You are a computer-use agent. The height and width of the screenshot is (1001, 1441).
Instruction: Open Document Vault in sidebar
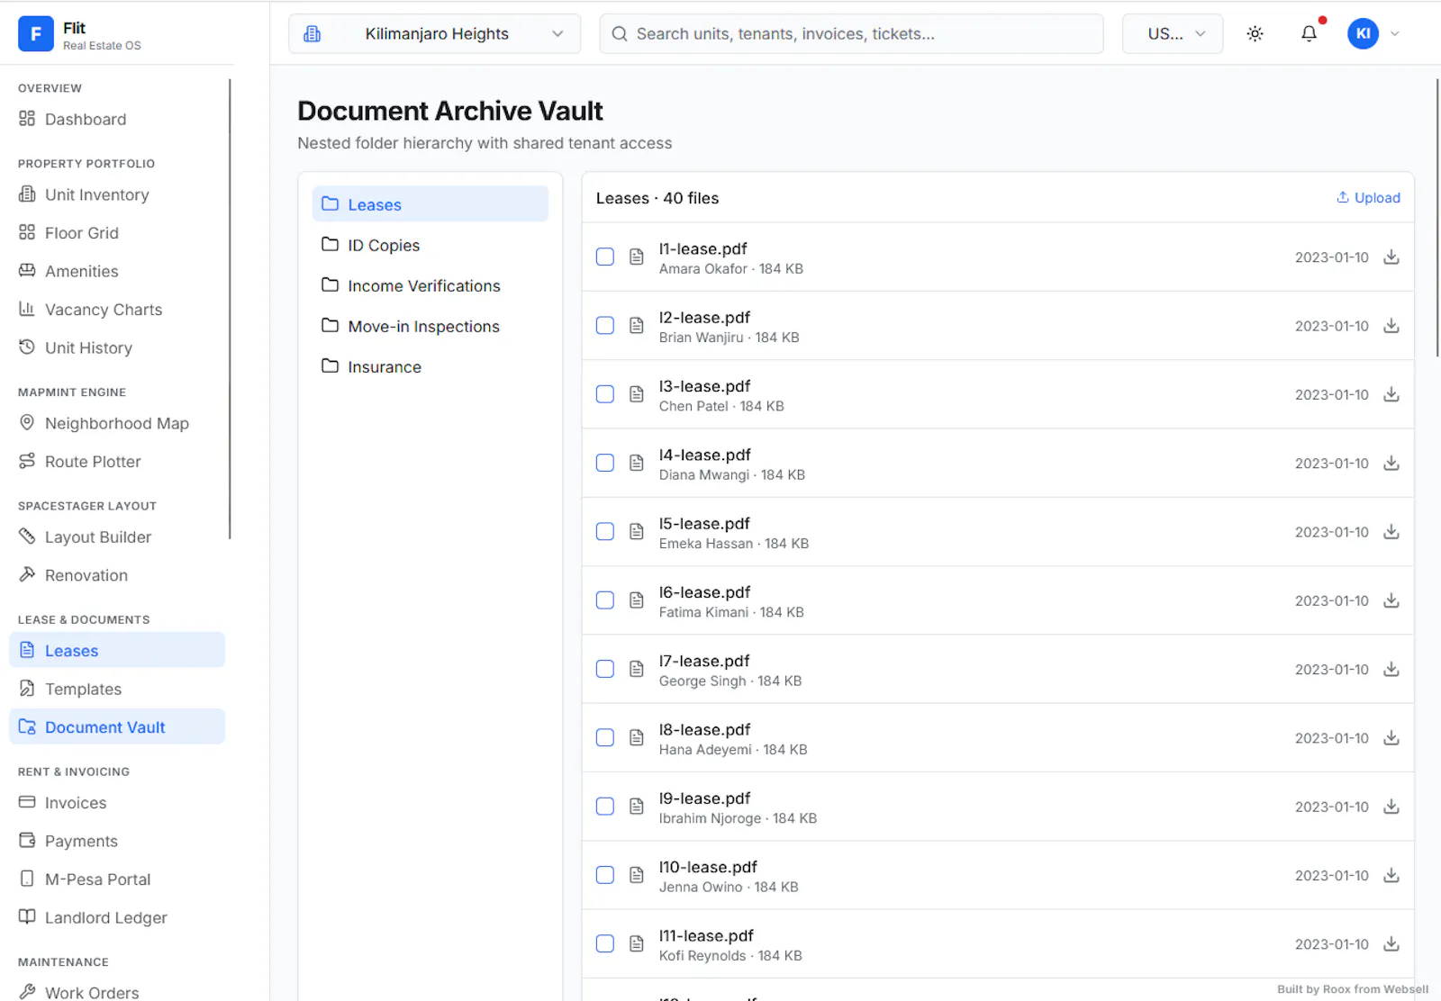pos(117,726)
